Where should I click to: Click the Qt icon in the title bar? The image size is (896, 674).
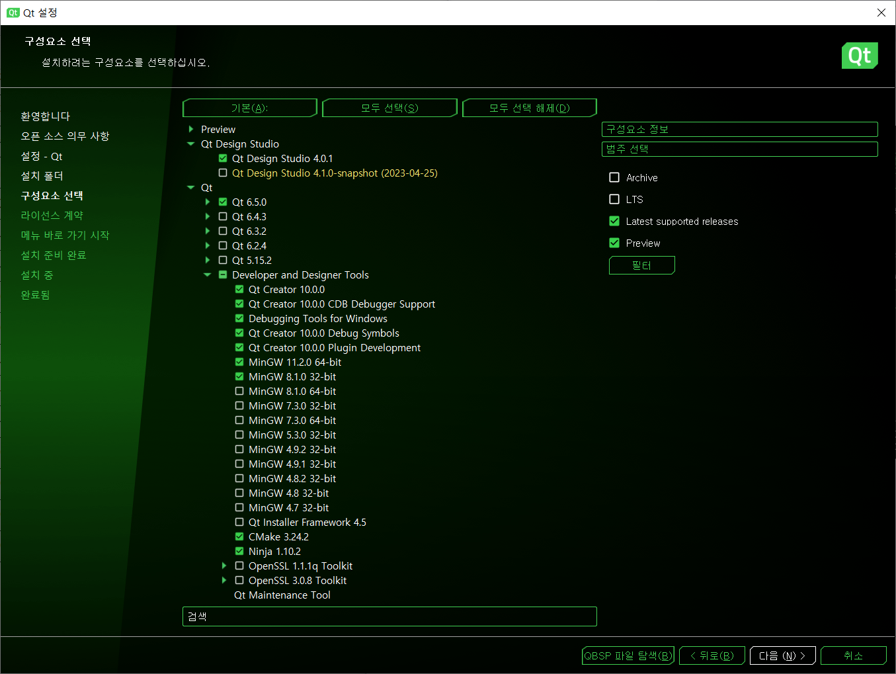point(13,13)
